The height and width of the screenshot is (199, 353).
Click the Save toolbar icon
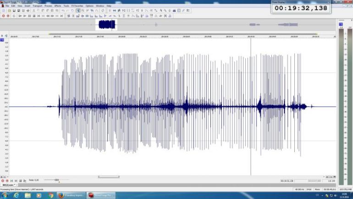pyautogui.click(x=14, y=11)
